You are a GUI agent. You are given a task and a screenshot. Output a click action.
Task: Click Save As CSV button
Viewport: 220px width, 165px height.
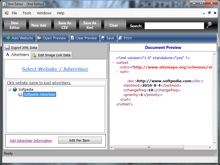(x=65, y=25)
